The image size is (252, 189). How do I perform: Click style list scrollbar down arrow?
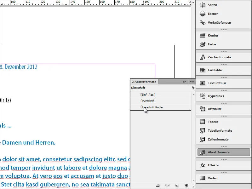pos(193,180)
